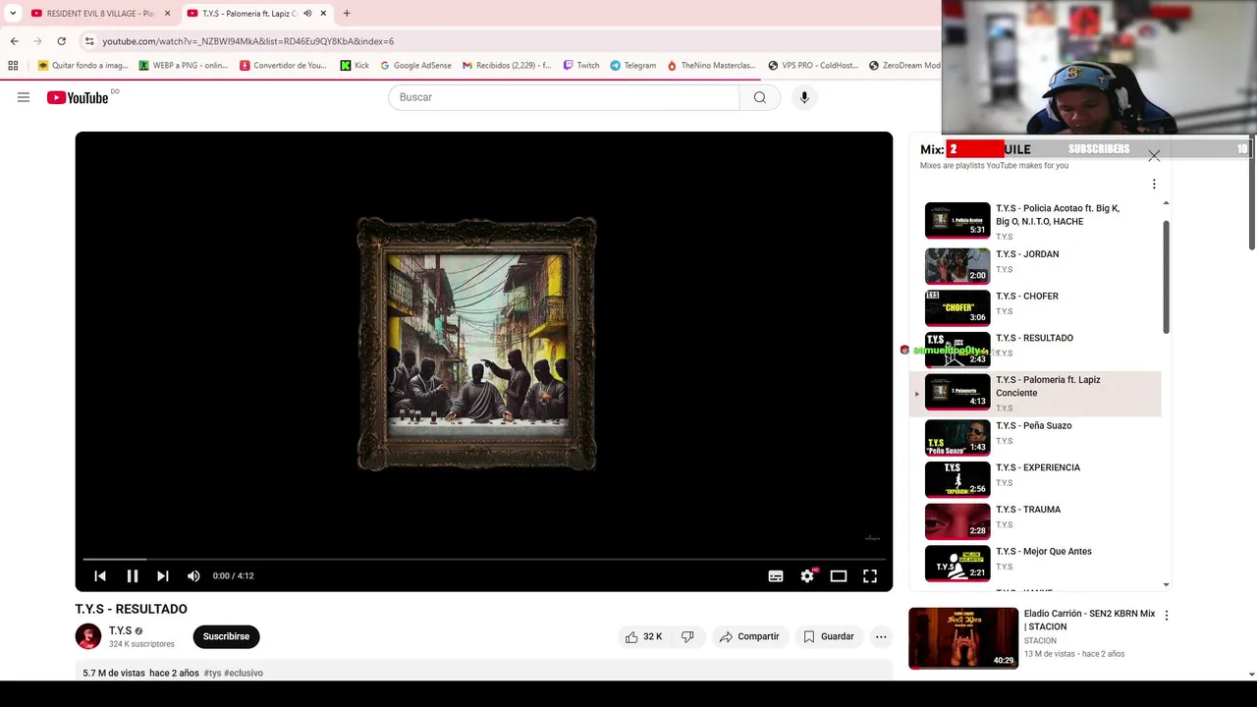This screenshot has width=1257, height=707.
Task: Open a new browser tab
Action: pyautogui.click(x=347, y=14)
